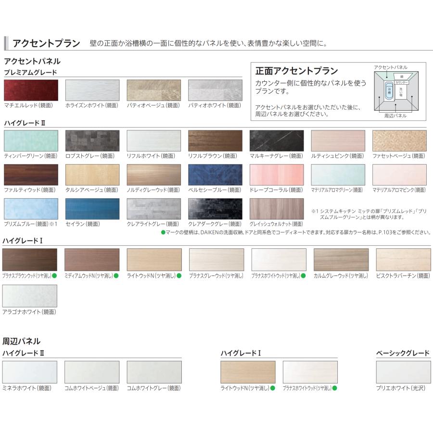Select the ドレープコーラル(鏡面) swatch
The width and height of the screenshot is (433, 433).
(277, 175)
